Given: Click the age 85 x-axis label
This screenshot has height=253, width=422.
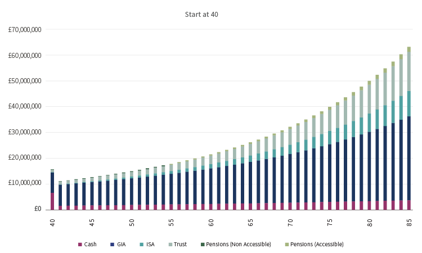Looking at the screenshot, I should point(409,223).
